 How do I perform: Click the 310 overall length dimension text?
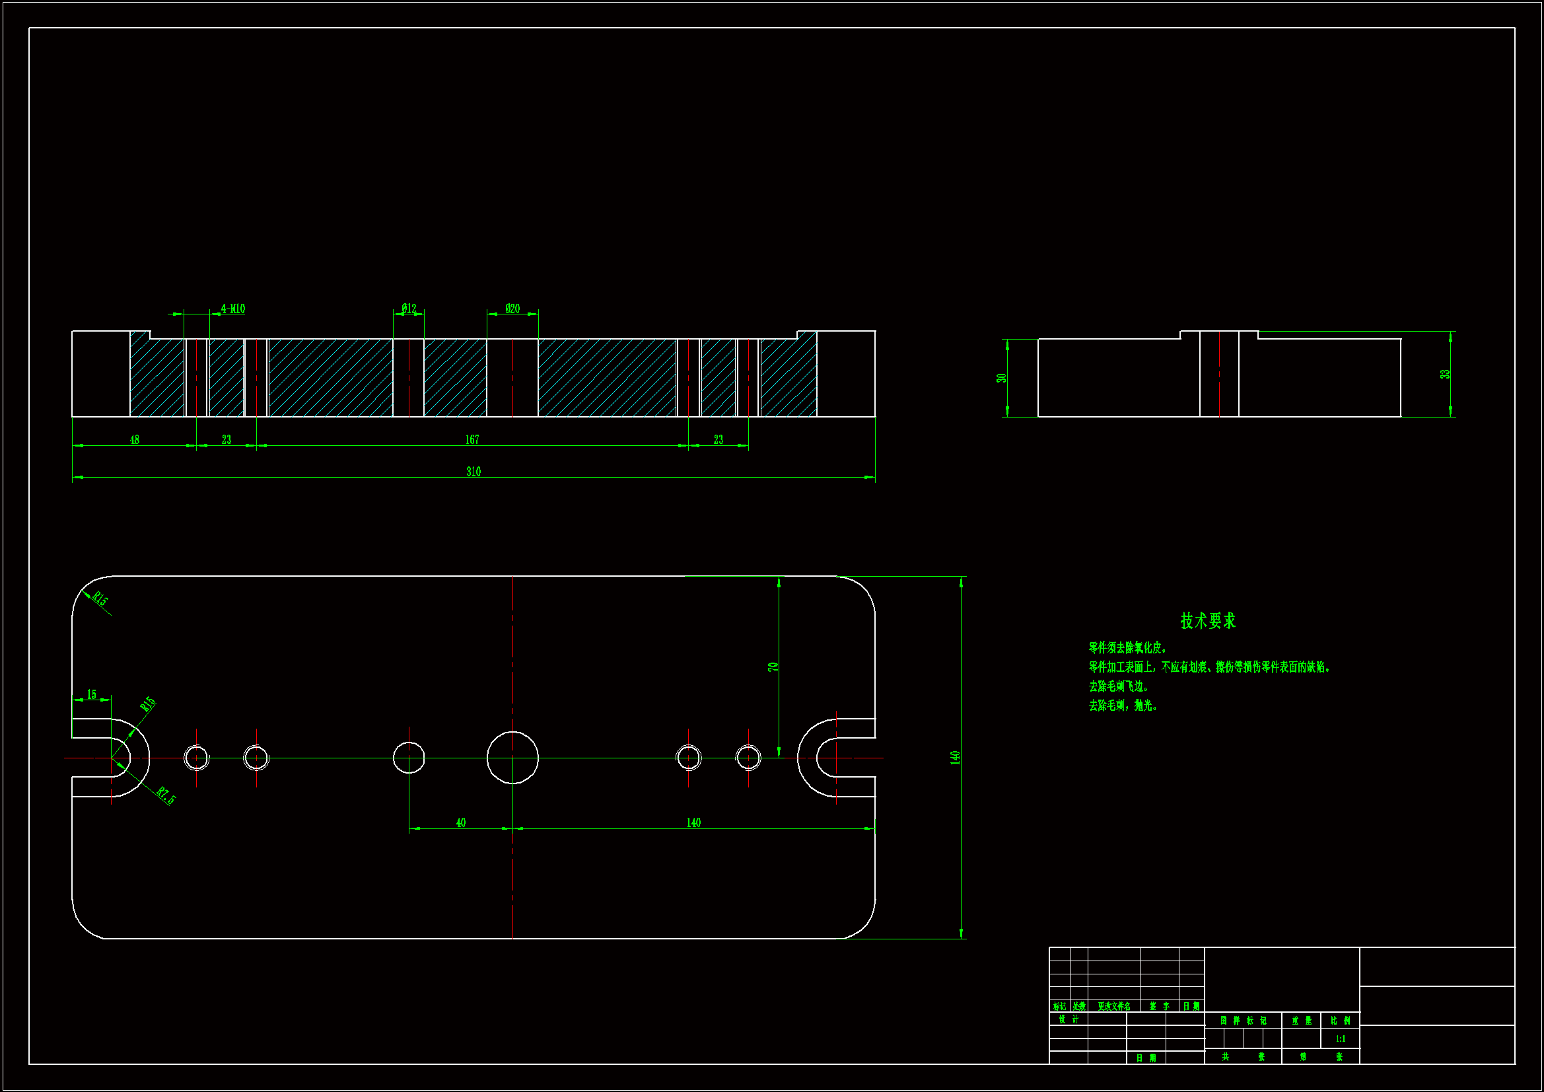(x=474, y=472)
